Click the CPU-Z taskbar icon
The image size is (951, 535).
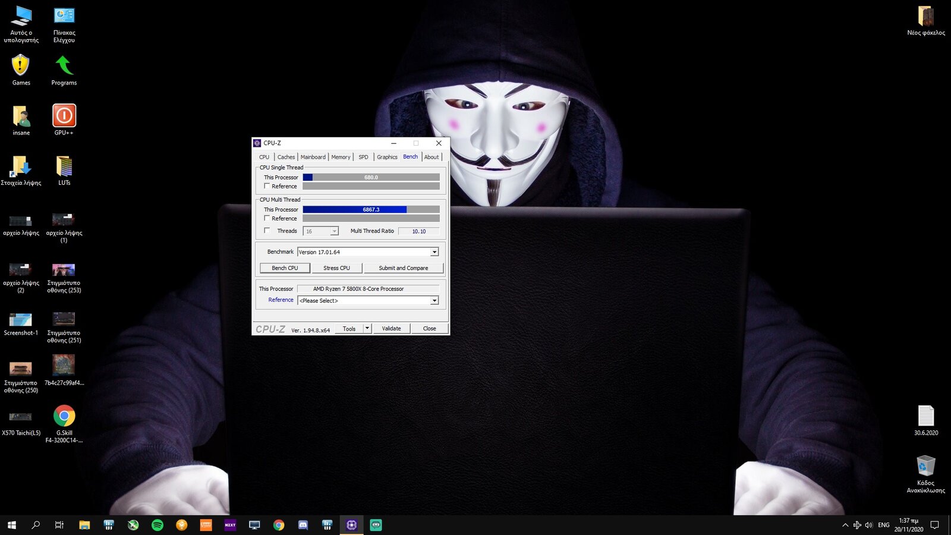click(351, 525)
